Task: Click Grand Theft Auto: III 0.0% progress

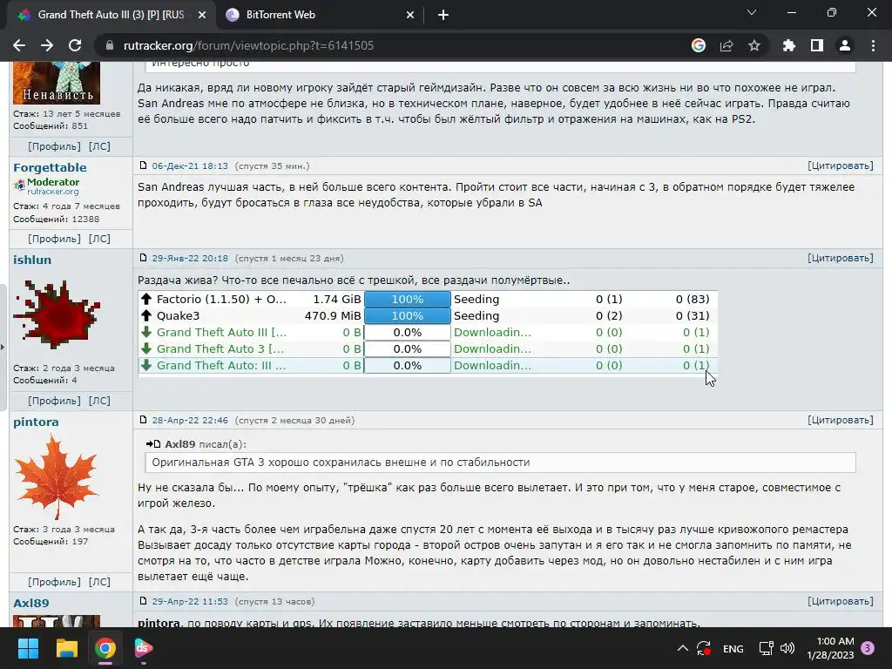Action: [x=408, y=365]
